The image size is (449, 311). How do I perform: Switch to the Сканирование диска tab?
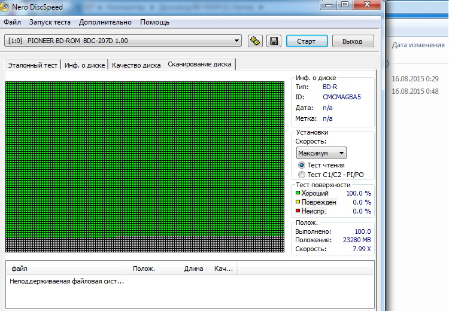point(199,64)
